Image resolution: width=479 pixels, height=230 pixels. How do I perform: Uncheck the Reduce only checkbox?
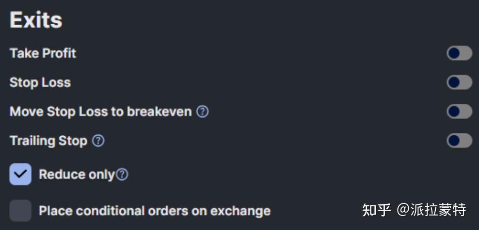click(x=20, y=174)
